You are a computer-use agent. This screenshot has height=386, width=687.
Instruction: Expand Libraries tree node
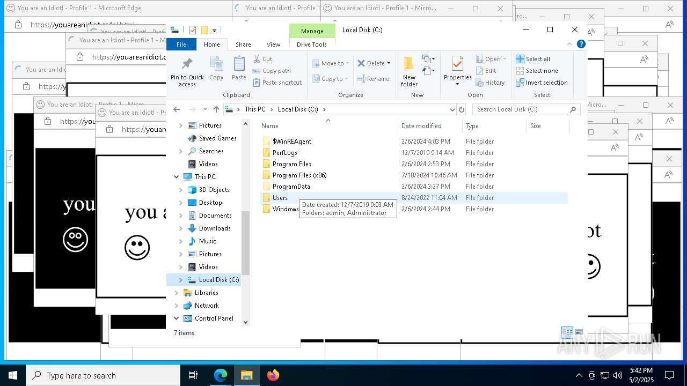click(176, 293)
